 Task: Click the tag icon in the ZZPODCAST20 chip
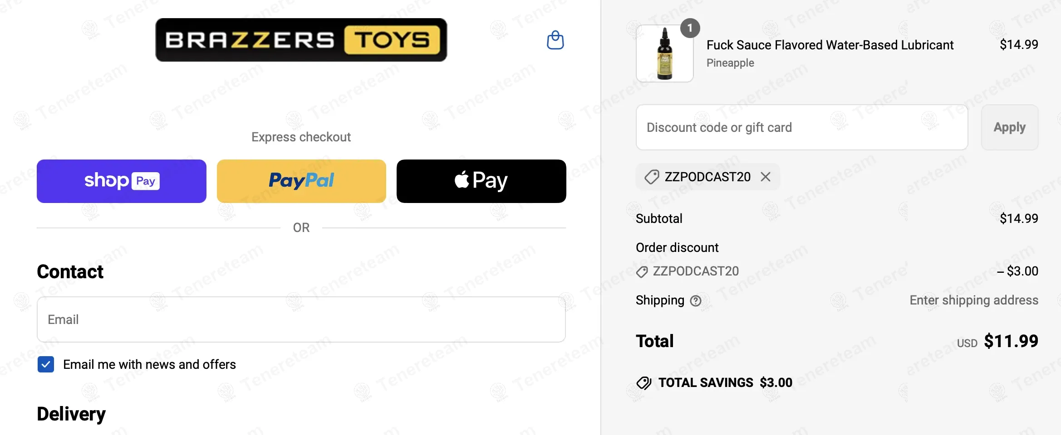(652, 177)
